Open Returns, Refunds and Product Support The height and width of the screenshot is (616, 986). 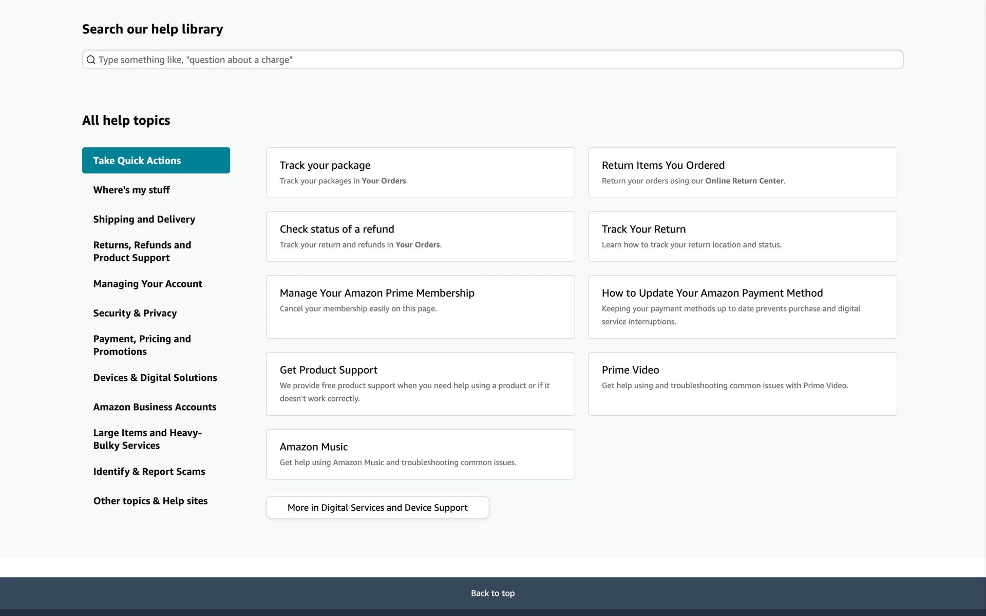pos(142,251)
